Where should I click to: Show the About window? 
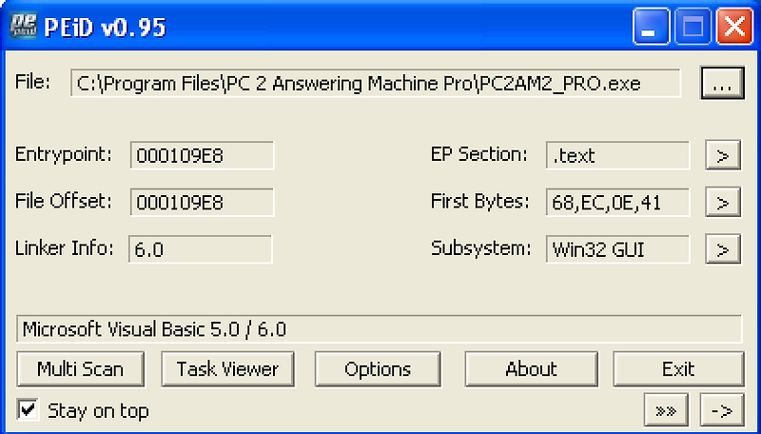531,369
